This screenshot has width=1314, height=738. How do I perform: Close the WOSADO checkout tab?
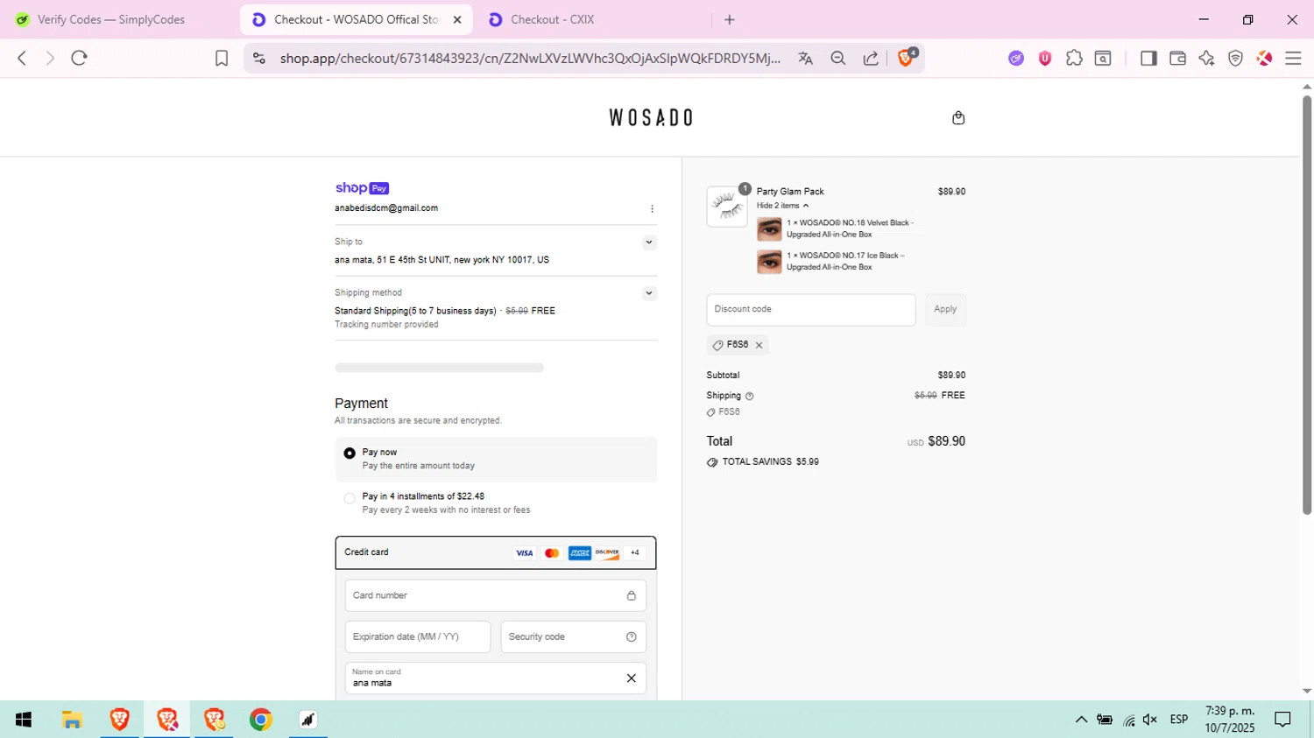click(457, 19)
